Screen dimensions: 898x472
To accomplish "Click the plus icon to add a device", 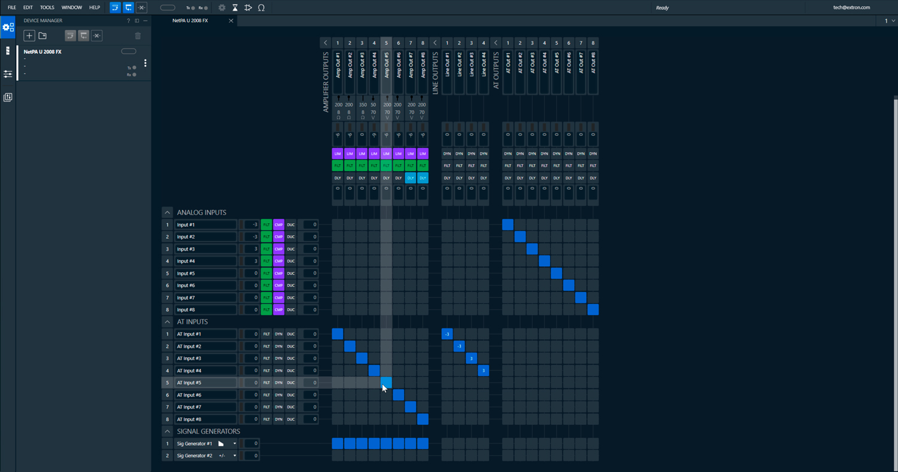I will [29, 36].
